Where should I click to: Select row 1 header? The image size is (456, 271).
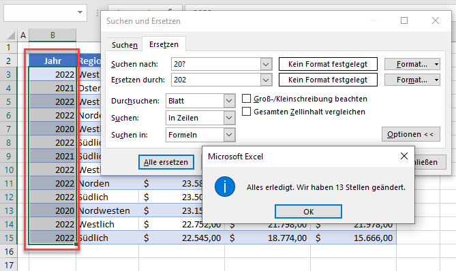tap(8, 48)
